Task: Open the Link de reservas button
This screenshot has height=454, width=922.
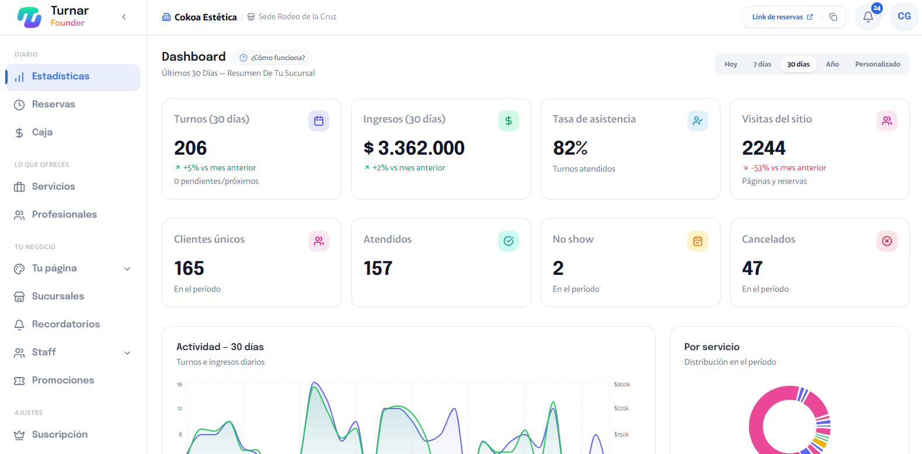Action: (782, 17)
